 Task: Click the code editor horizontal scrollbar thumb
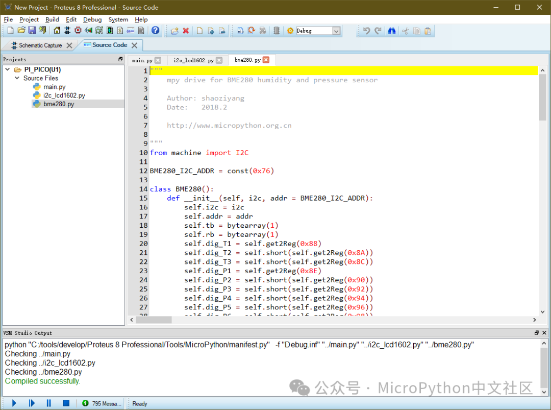coord(154,320)
